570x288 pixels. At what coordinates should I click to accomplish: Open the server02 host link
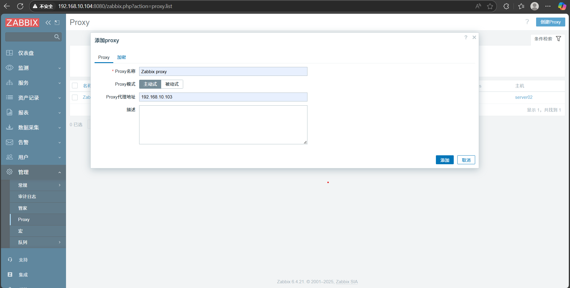pos(524,97)
